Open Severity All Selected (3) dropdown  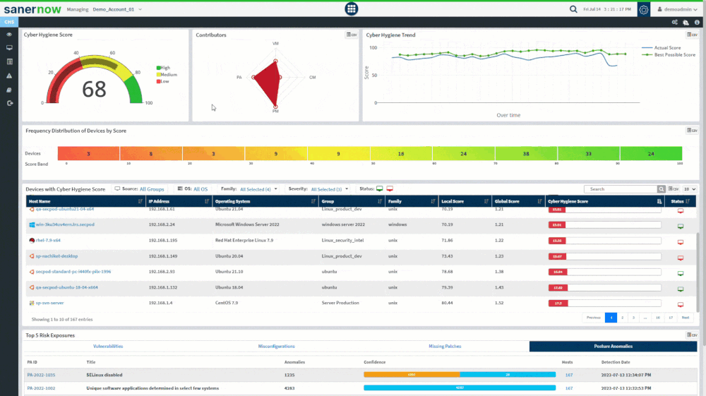pyautogui.click(x=330, y=189)
